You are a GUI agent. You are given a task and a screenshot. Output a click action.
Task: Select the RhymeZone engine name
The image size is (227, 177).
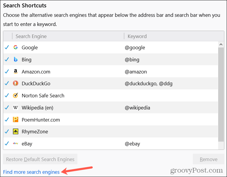[x=35, y=132]
